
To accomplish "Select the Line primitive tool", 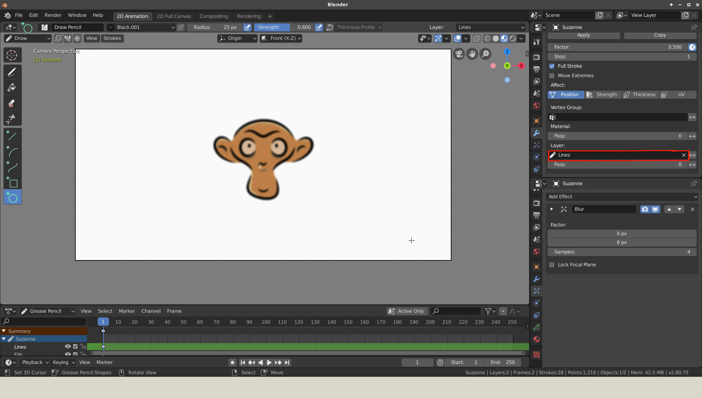I will click(x=12, y=136).
